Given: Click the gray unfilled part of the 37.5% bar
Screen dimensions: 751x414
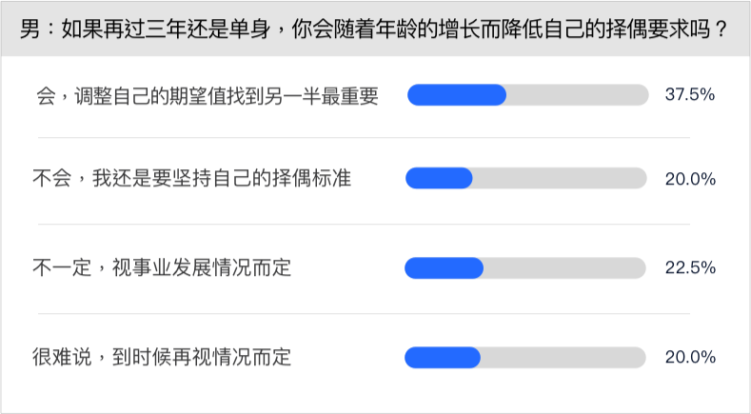Looking at the screenshot, I should point(576,95).
